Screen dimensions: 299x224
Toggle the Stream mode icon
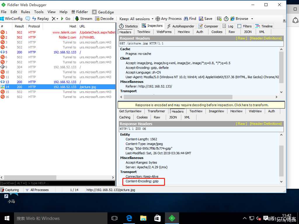point(77,19)
